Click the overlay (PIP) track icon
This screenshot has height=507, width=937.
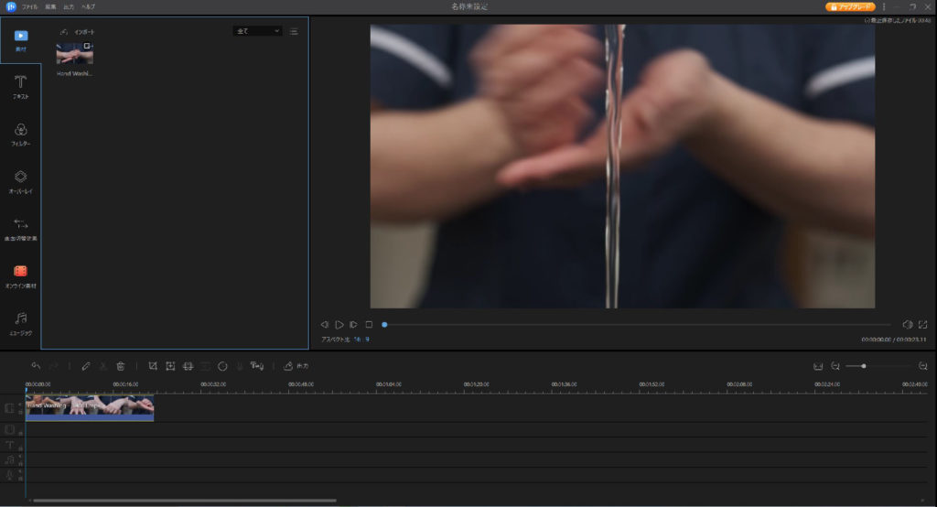click(x=9, y=429)
